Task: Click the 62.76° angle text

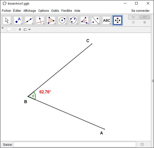Action: coord(45,92)
